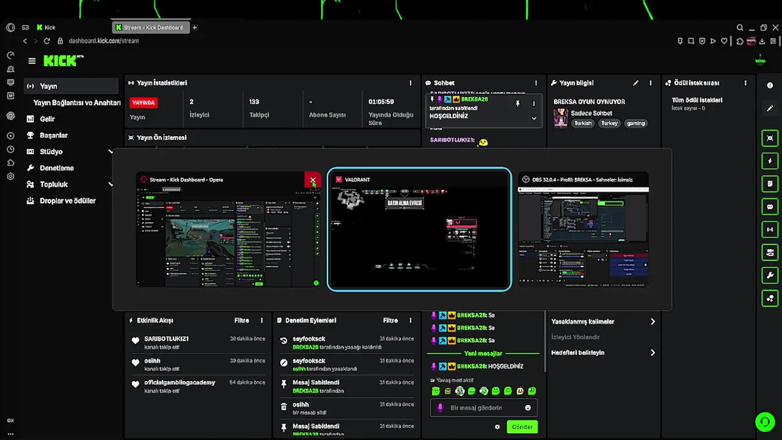Open Hedefleri belirleyin arrow

[652, 353]
